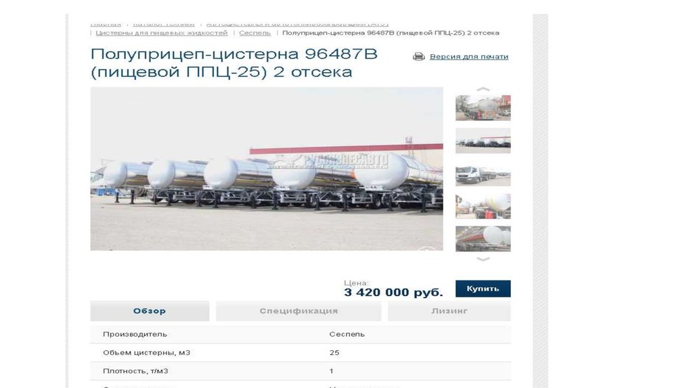Click the up chevron above the thumbnail gallery
Viewport: 693px width, 388px height.
point(483,89)
